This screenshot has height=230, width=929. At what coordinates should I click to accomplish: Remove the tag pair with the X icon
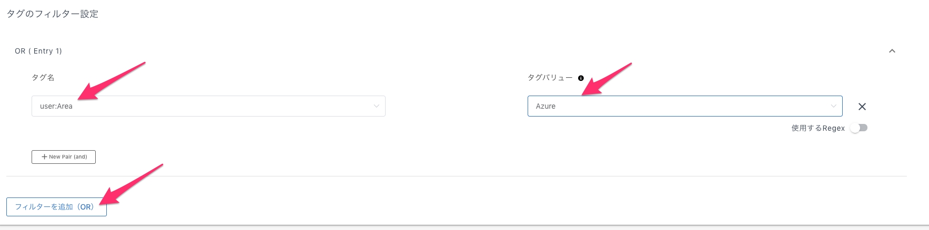click(862, 107)
